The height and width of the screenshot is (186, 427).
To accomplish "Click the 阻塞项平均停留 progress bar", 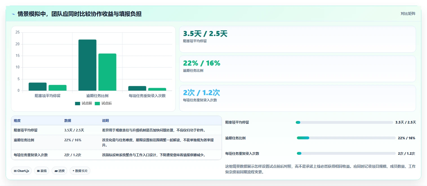I will pos(344,122).
